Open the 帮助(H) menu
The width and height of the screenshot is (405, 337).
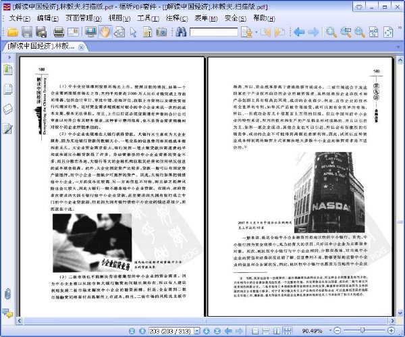coord(264,18)
